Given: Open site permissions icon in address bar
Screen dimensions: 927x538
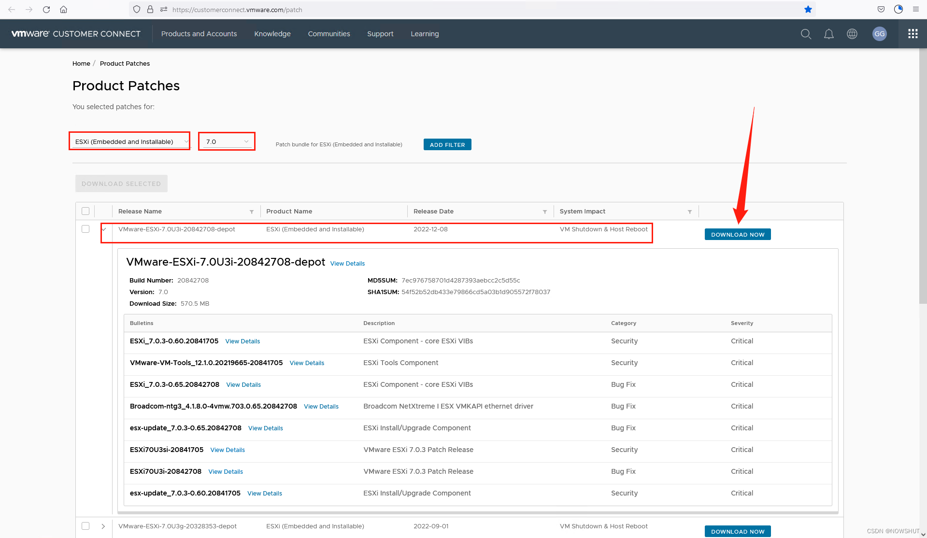Looking at the screenshot, I should pos(164,9).
